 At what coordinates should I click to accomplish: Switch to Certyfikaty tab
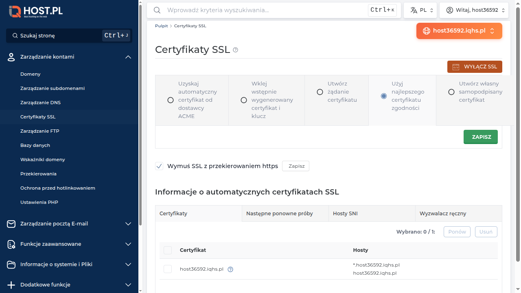coord(199,214)
